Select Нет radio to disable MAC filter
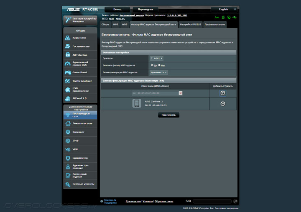This screenshot has width=301, height=212. pos(159,65)
